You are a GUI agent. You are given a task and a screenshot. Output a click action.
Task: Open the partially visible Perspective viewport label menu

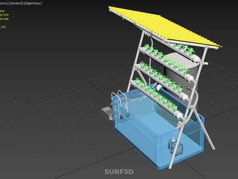[4, 3]
